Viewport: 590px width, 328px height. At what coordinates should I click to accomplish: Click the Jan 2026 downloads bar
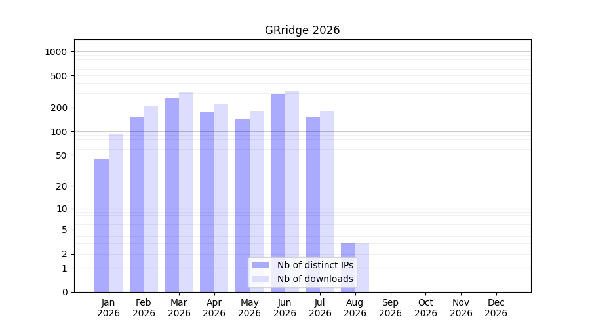click(x=115, y=213)
